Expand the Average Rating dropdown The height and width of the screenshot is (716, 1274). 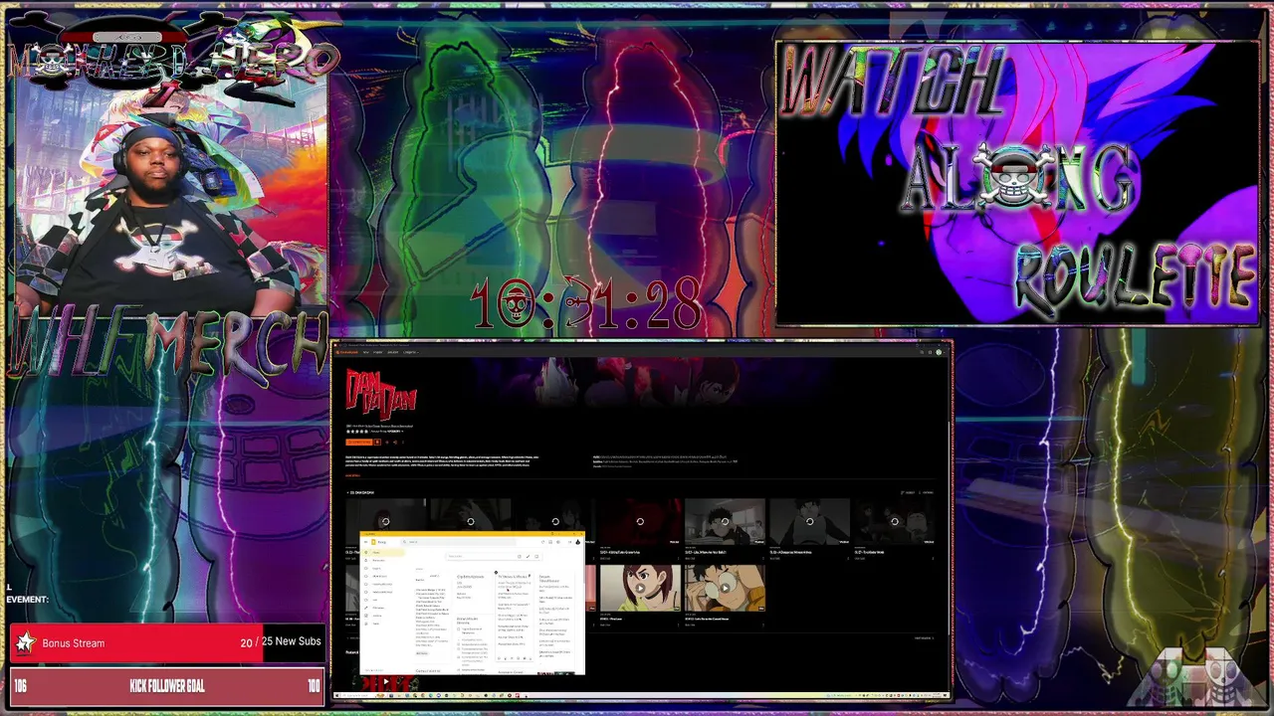click(x=388, y=432)
